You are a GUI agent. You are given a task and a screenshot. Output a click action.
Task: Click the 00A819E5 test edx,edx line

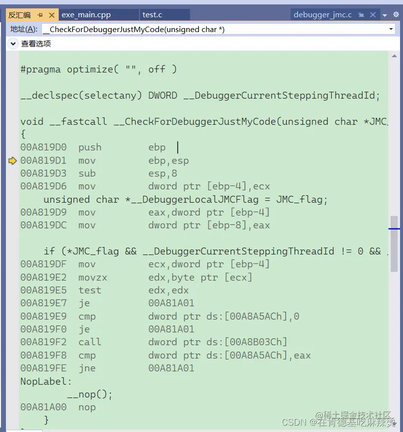(x=104, y=290)
